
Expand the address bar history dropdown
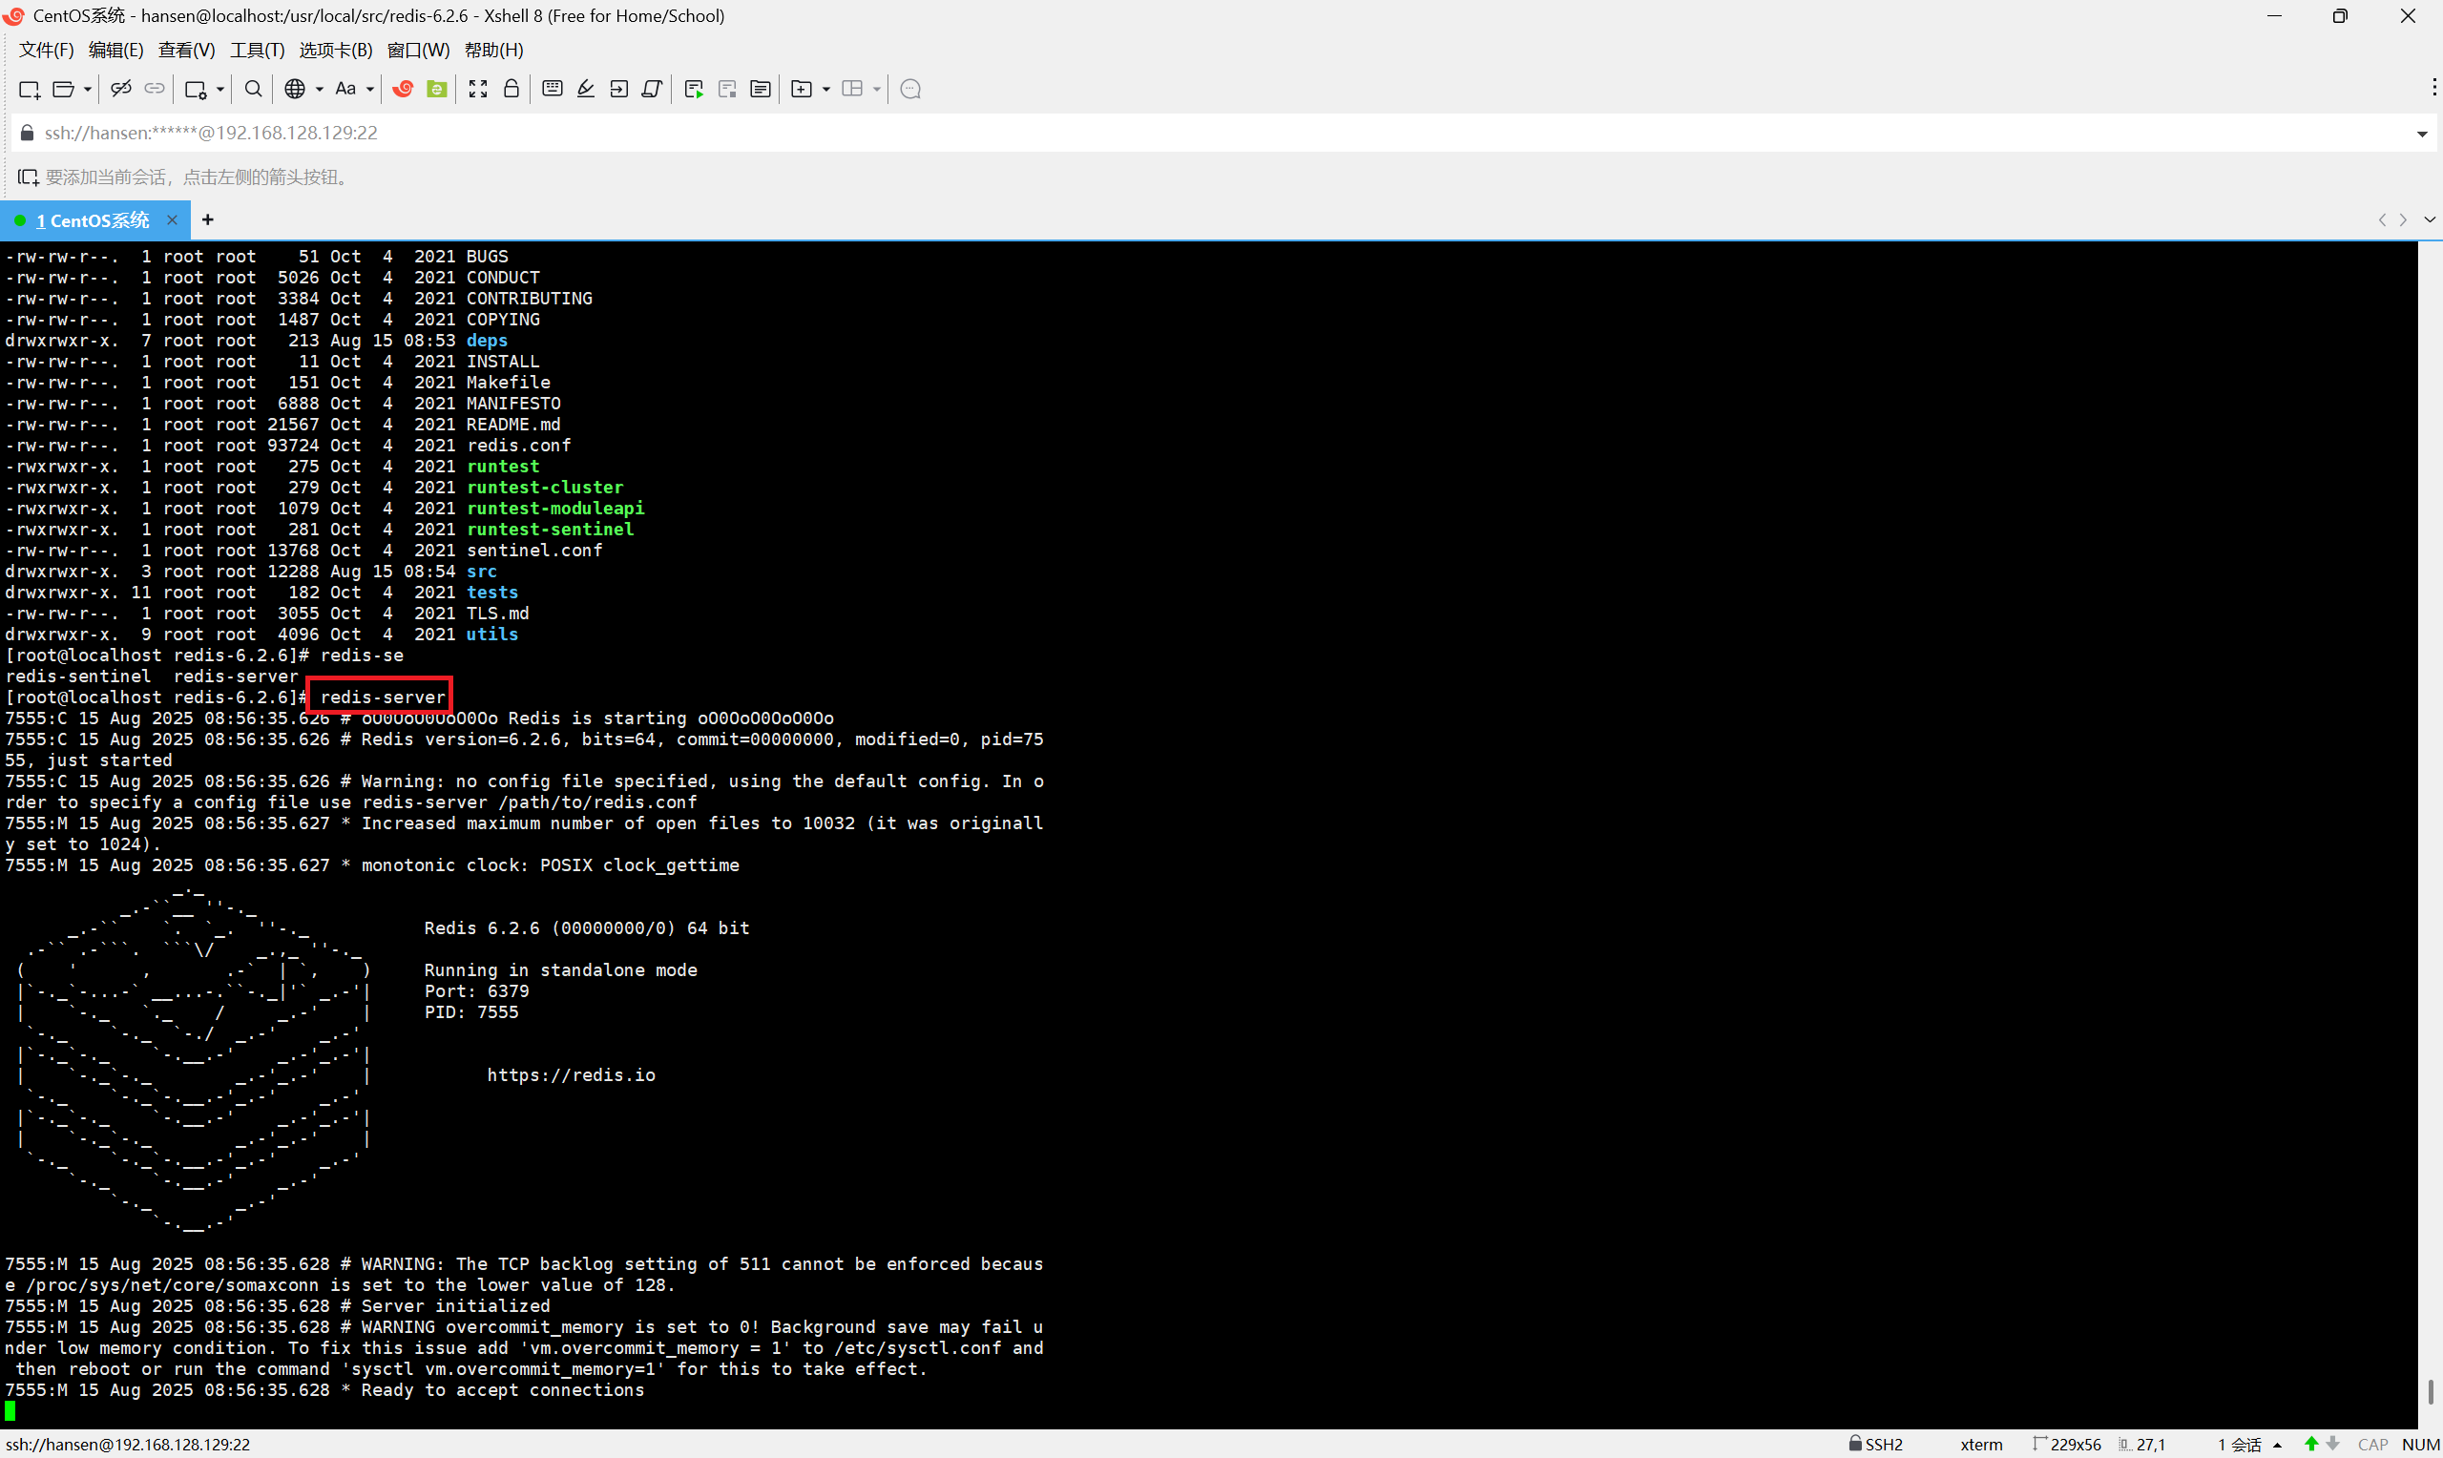2421,134
